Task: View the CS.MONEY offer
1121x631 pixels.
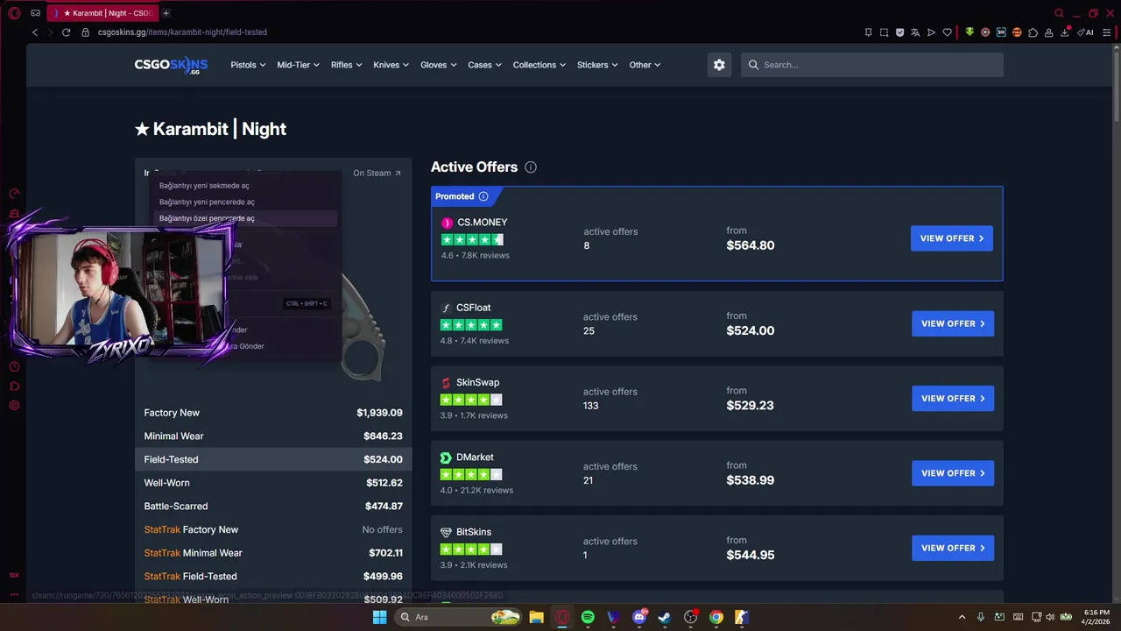Action: pyautogui.click(x=951, y=238)
